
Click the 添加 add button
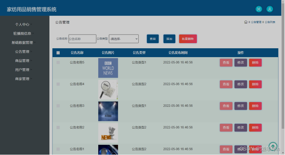pyautogui.click(x=169, y=39)
